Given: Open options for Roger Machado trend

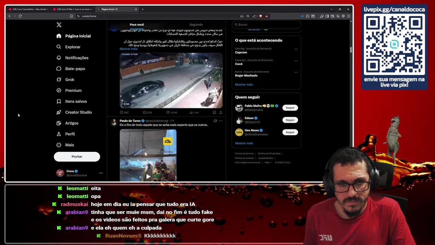Looking at the screenshot, I should [296, 72].
